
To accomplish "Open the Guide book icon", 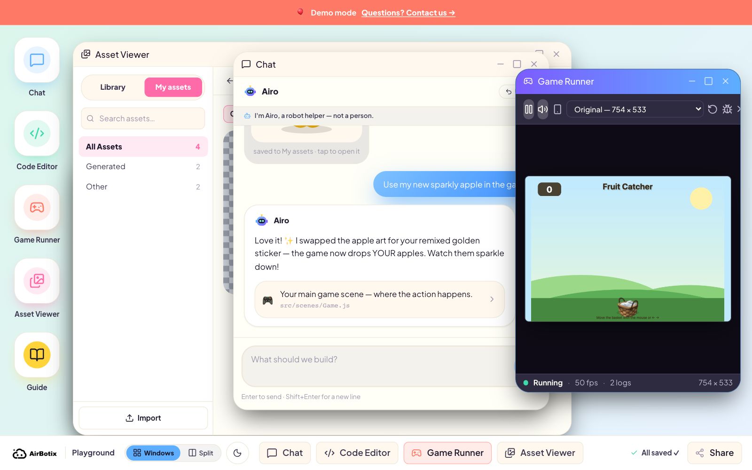I will [37, 355].
